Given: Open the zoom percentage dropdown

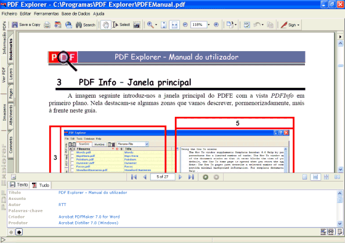Looking at the screenshot, I should click(209, 25).
